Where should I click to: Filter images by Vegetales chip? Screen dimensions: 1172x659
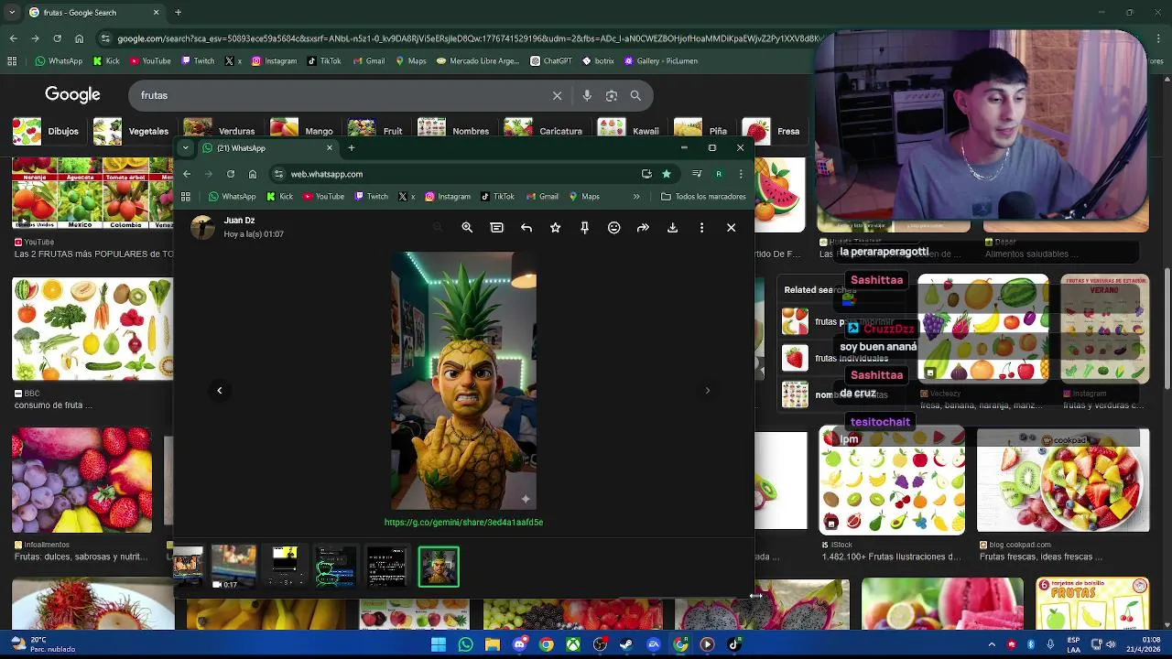coord(132,131)
